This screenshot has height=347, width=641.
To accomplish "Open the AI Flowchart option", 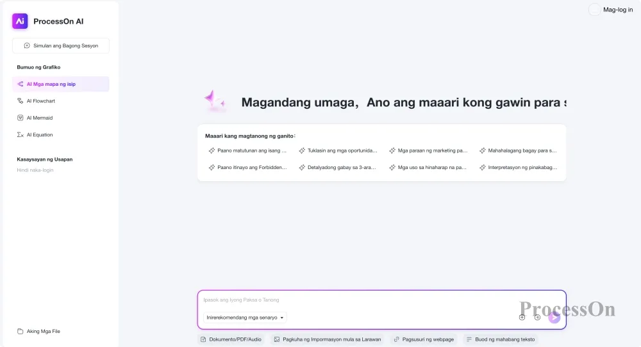I will [61, 101].
